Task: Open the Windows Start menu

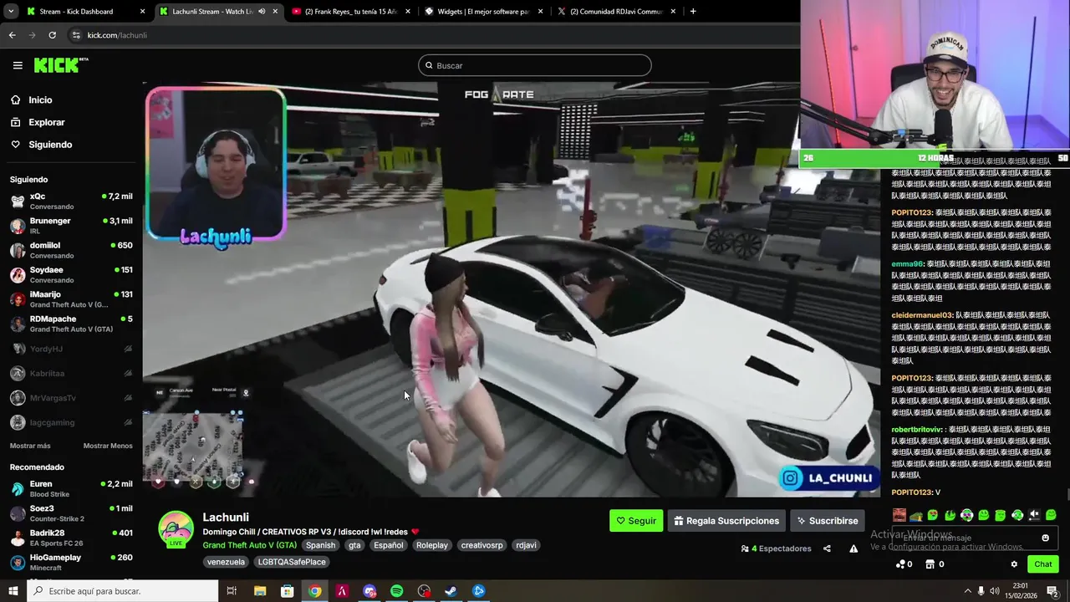Action: point(13,591)
